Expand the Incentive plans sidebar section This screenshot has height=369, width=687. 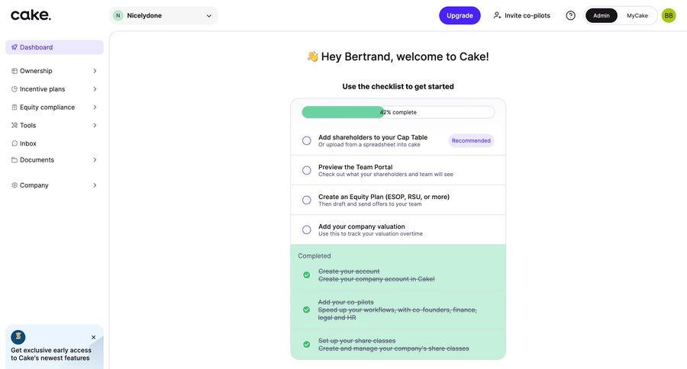click(95, 89)
